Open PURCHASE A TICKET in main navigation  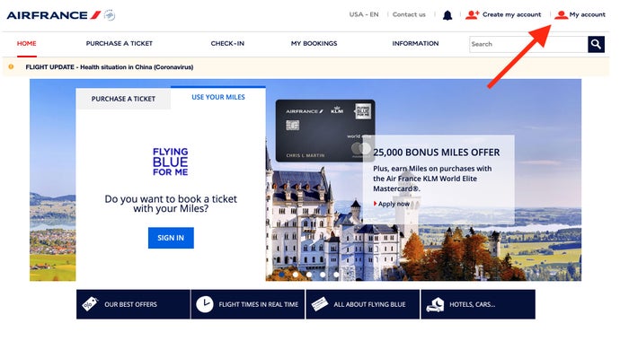(x=120, y=43)
